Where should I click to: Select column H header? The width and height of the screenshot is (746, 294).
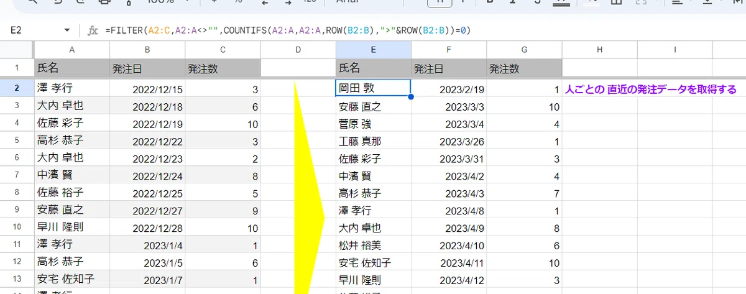pyautogui.click(x=599, y=49)
